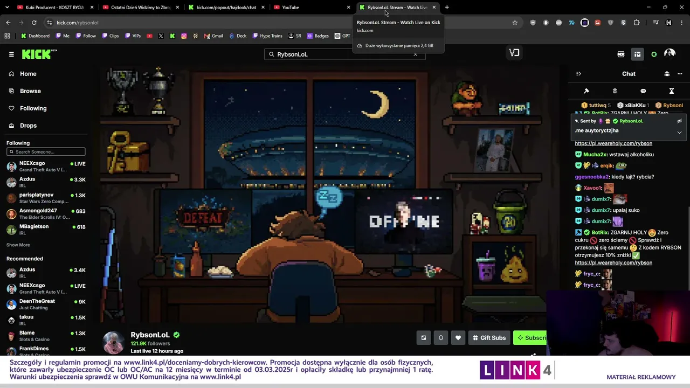Click the channel info card icon

click(x=424, y=338)
